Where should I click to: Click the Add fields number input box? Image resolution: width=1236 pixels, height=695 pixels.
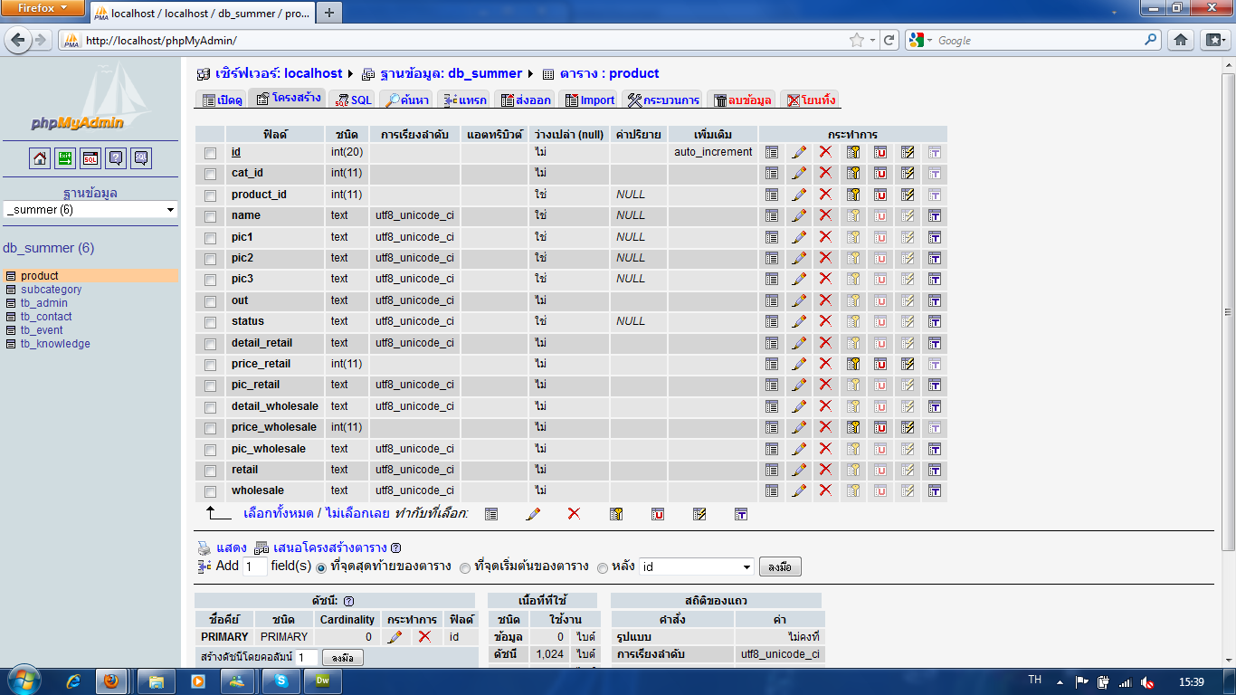(254, 566)
